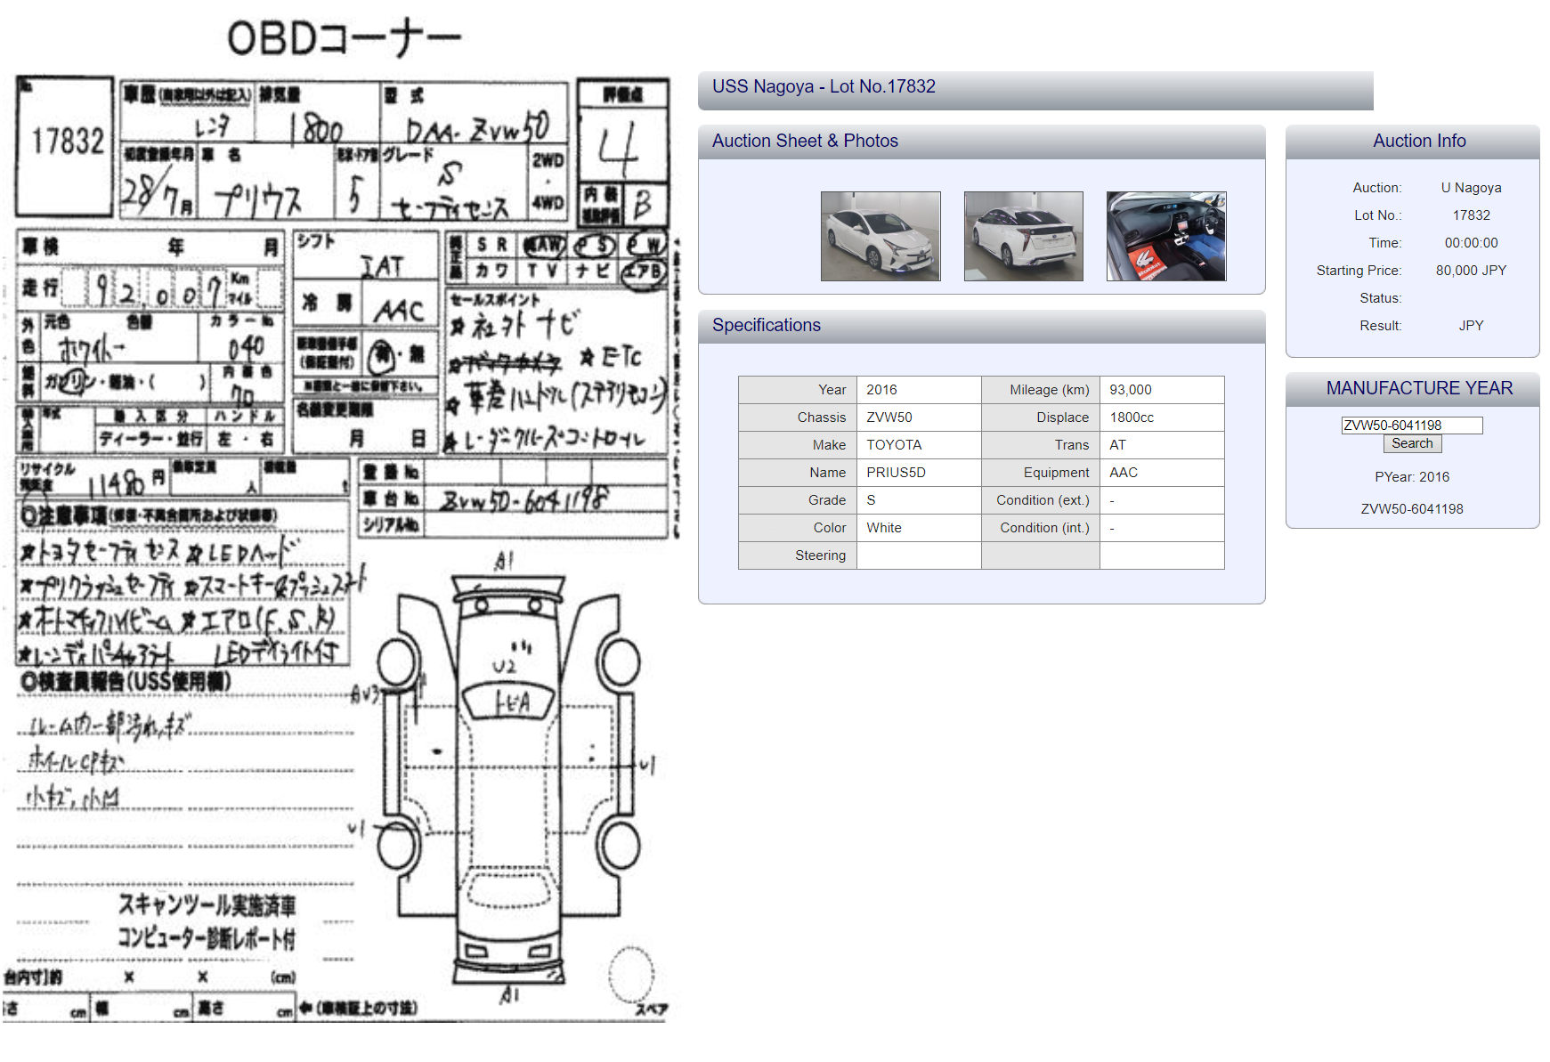Click the Search button under Manufacture Year
Viewport: 1550px width, 1062px height.
coord(1412,443)
